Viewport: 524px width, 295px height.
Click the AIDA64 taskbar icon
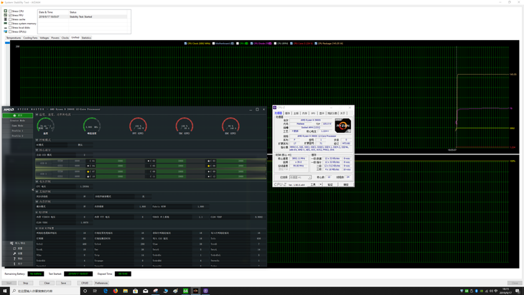pos(185,291)
